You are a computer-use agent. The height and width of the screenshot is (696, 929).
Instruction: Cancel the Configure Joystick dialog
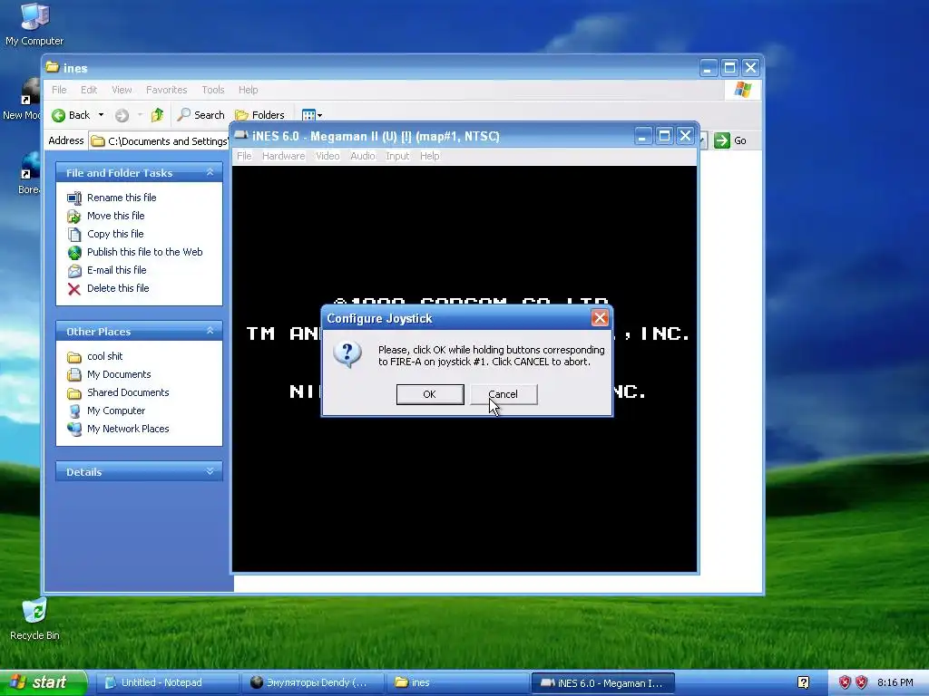pyautogui.click(x=504, y=394)
